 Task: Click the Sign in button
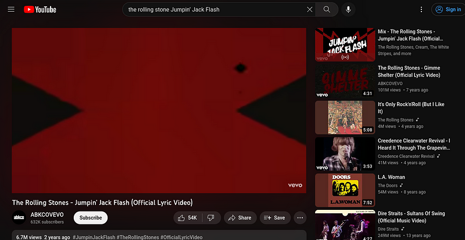448,9
